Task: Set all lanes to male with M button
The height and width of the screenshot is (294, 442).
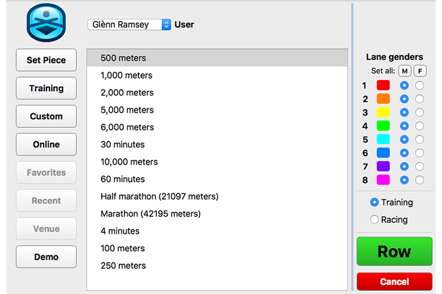Action: (x=404, y=71)
